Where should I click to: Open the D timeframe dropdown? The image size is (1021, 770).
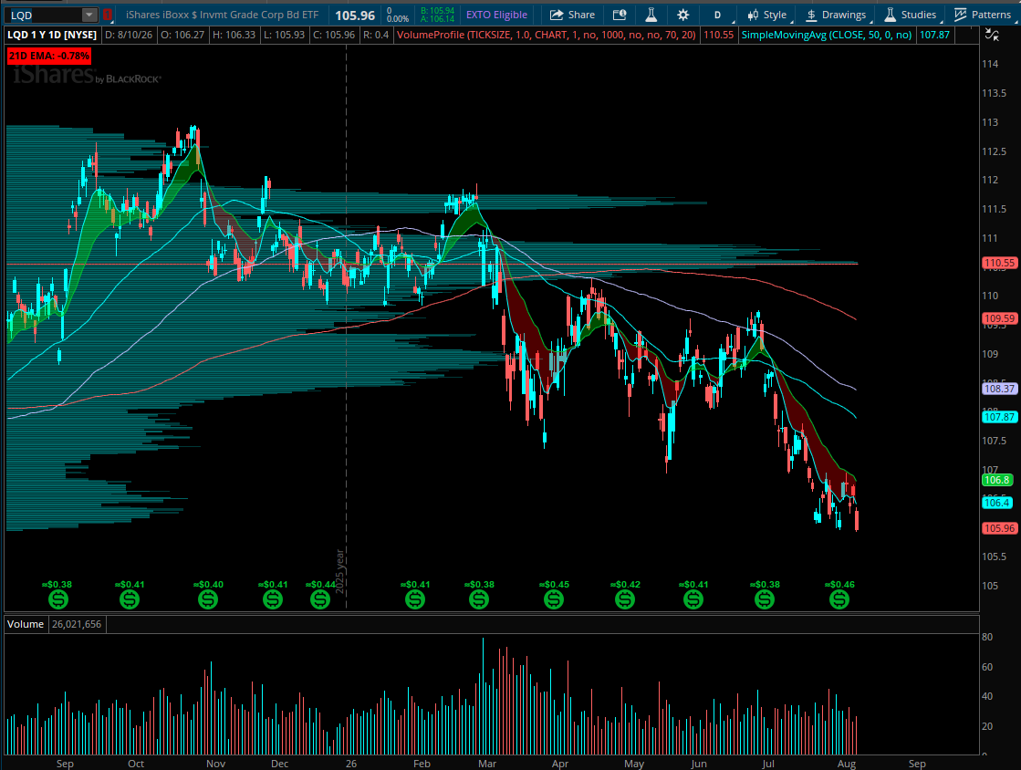[x=717, y=15]
